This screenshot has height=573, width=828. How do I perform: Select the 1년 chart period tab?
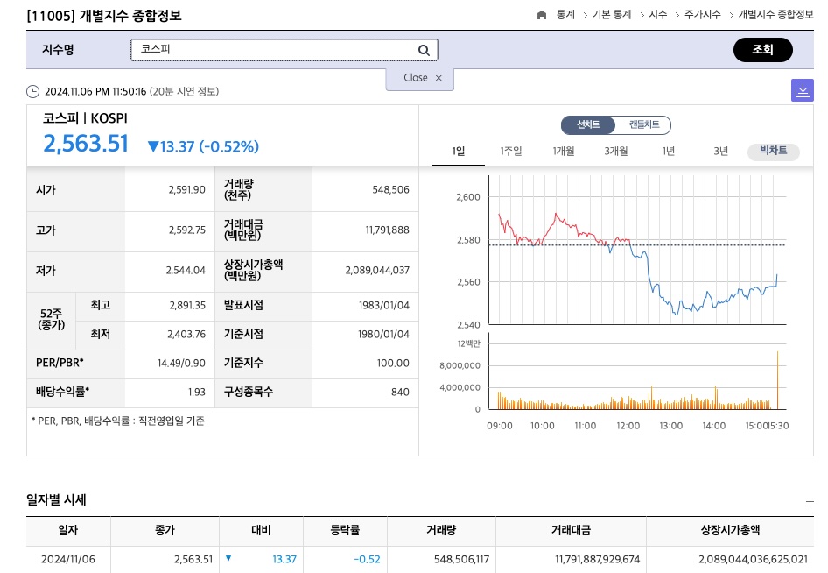[669, 152]
